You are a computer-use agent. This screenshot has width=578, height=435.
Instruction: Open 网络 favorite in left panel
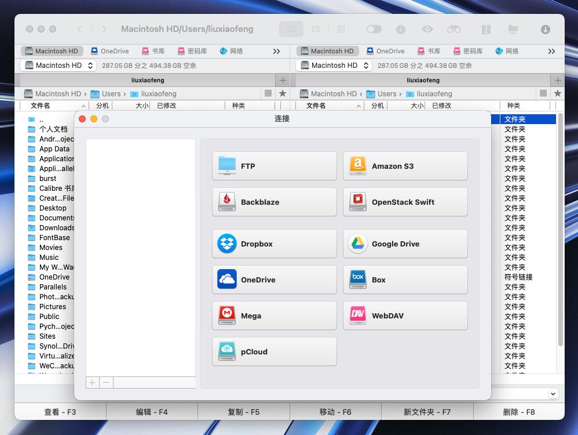tap(231, 51)
